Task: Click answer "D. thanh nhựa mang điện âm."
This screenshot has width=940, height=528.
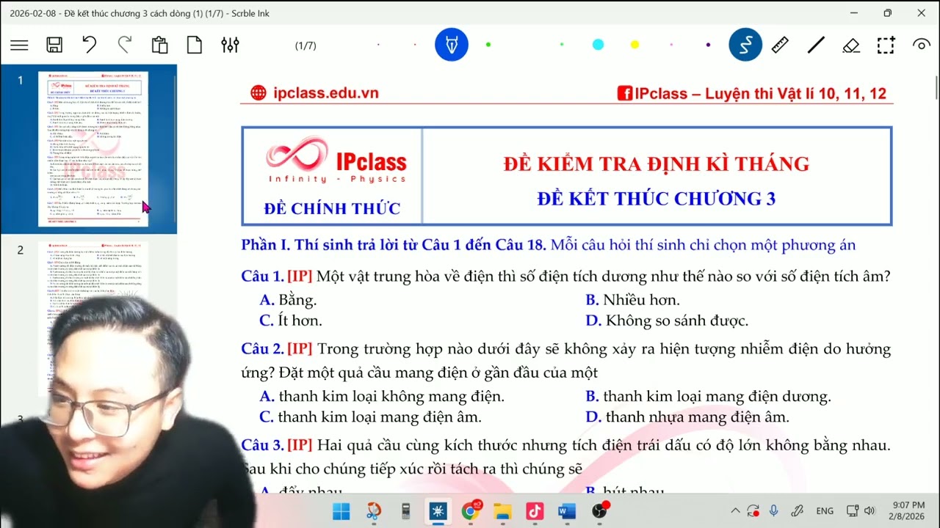Action: (687, 417)
